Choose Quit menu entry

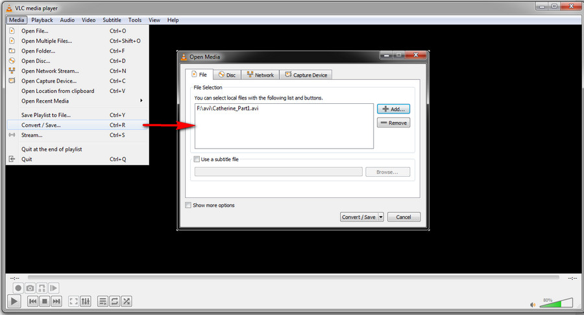point(77,160)
